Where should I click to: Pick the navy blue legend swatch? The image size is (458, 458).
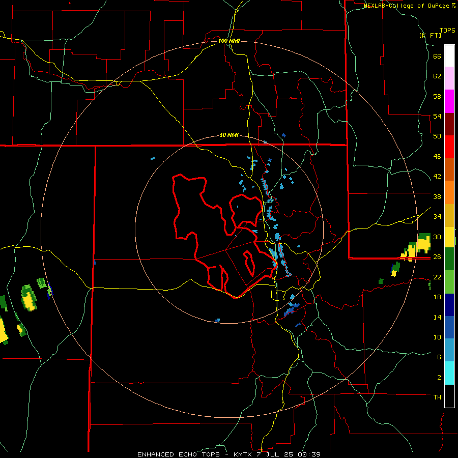(x=449, y=305)
